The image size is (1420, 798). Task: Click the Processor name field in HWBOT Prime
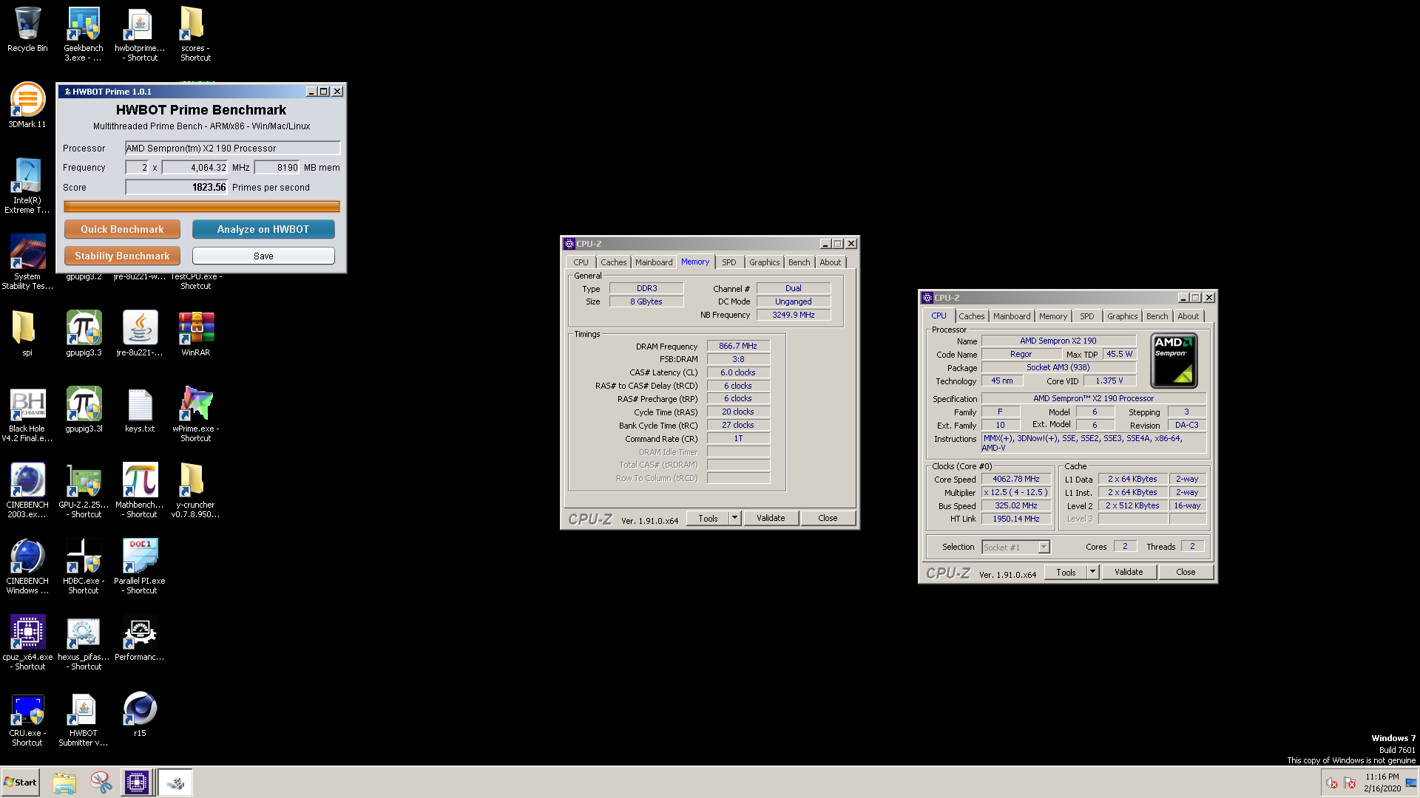(x=233, y=149)
